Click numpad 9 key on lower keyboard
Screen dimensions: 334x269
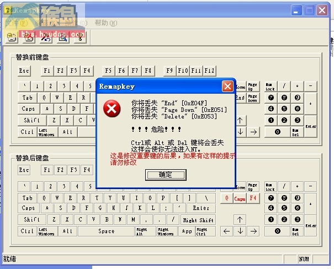[298, 198]
